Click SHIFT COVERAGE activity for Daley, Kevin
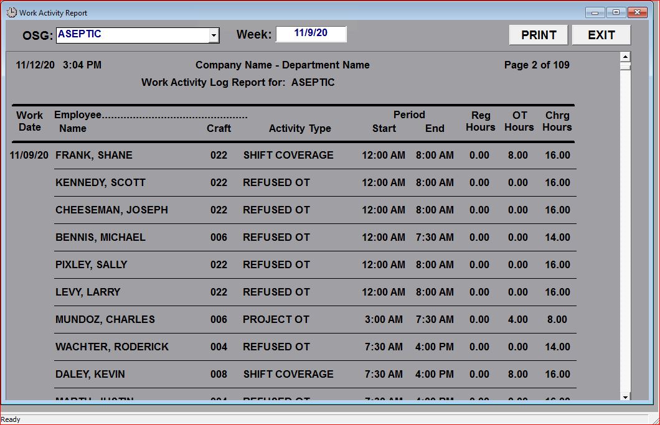This screenshot has height=425, width=660. [288, 374]
